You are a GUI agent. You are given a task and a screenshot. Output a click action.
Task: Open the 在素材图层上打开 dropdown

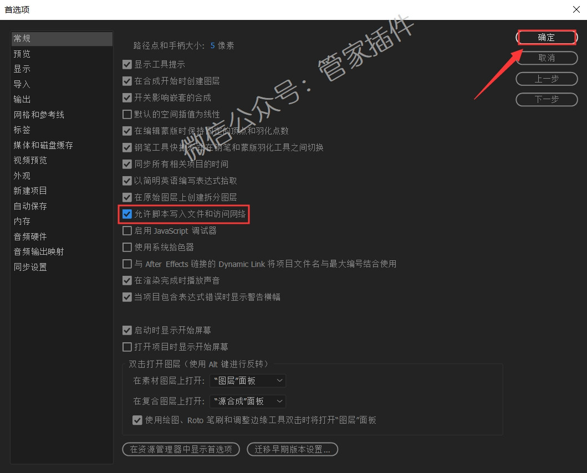(247, 381)
